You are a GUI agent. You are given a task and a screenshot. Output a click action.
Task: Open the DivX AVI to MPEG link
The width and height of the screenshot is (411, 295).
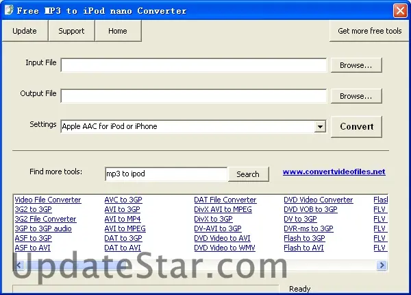[223, 209]
